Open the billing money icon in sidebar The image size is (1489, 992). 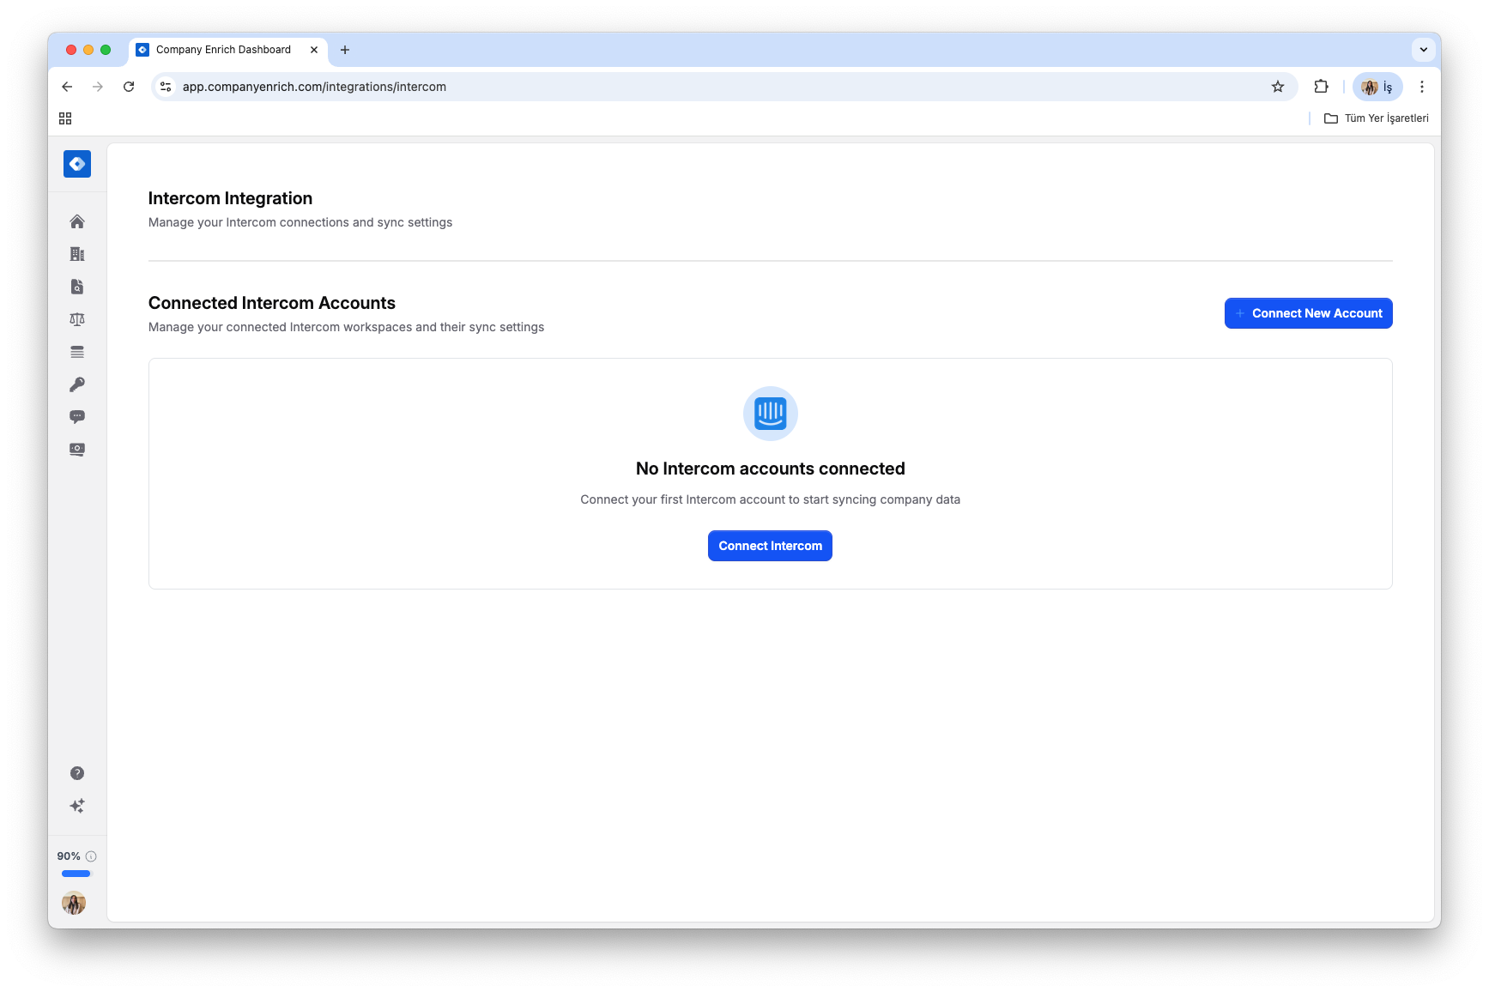point(77,450)
